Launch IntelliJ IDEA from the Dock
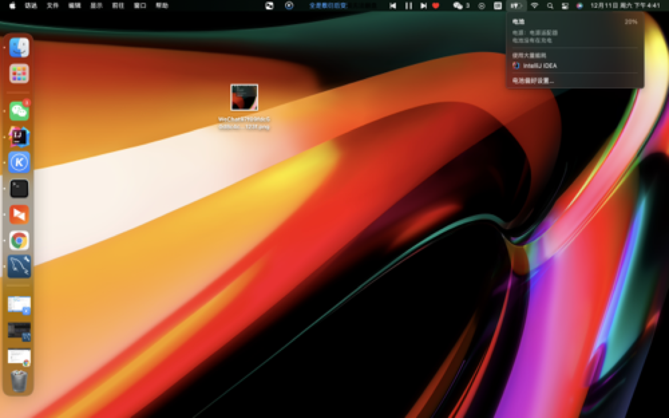Viewport: 669px width, 418px height. tap(19, 137)
